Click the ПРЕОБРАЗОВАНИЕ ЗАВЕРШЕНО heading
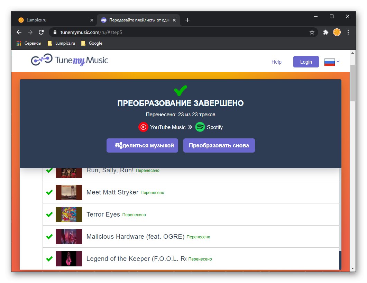The width and height of the screenshot is (367, 283). click(181, 103)
